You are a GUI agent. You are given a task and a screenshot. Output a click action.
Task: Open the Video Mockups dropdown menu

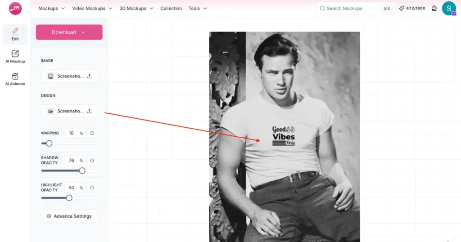92,8
